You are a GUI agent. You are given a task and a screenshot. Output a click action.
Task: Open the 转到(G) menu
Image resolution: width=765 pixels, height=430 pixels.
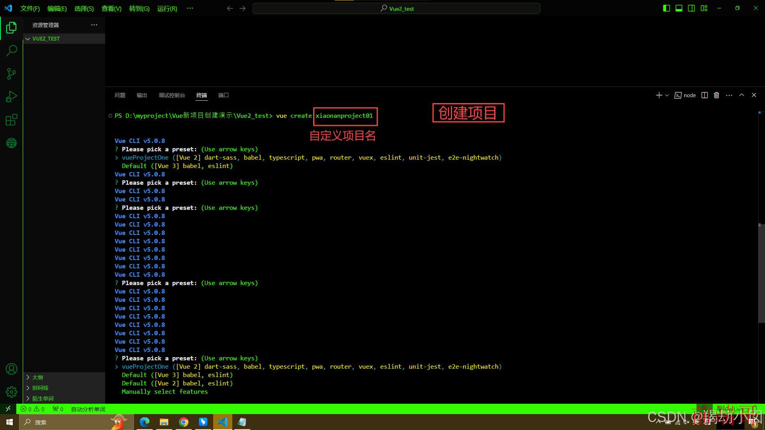139,8
